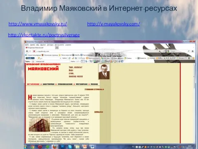Click the browser vertical scrollbar
The height and width of the screenshot is (149, 198).
tap(194, 103)
